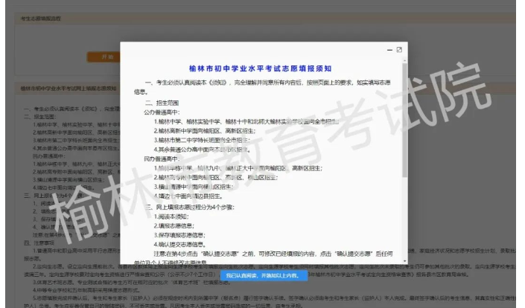Click step 4.确认提交志愿信息
The width and height of the screenshot is (525, 308).
179,245
